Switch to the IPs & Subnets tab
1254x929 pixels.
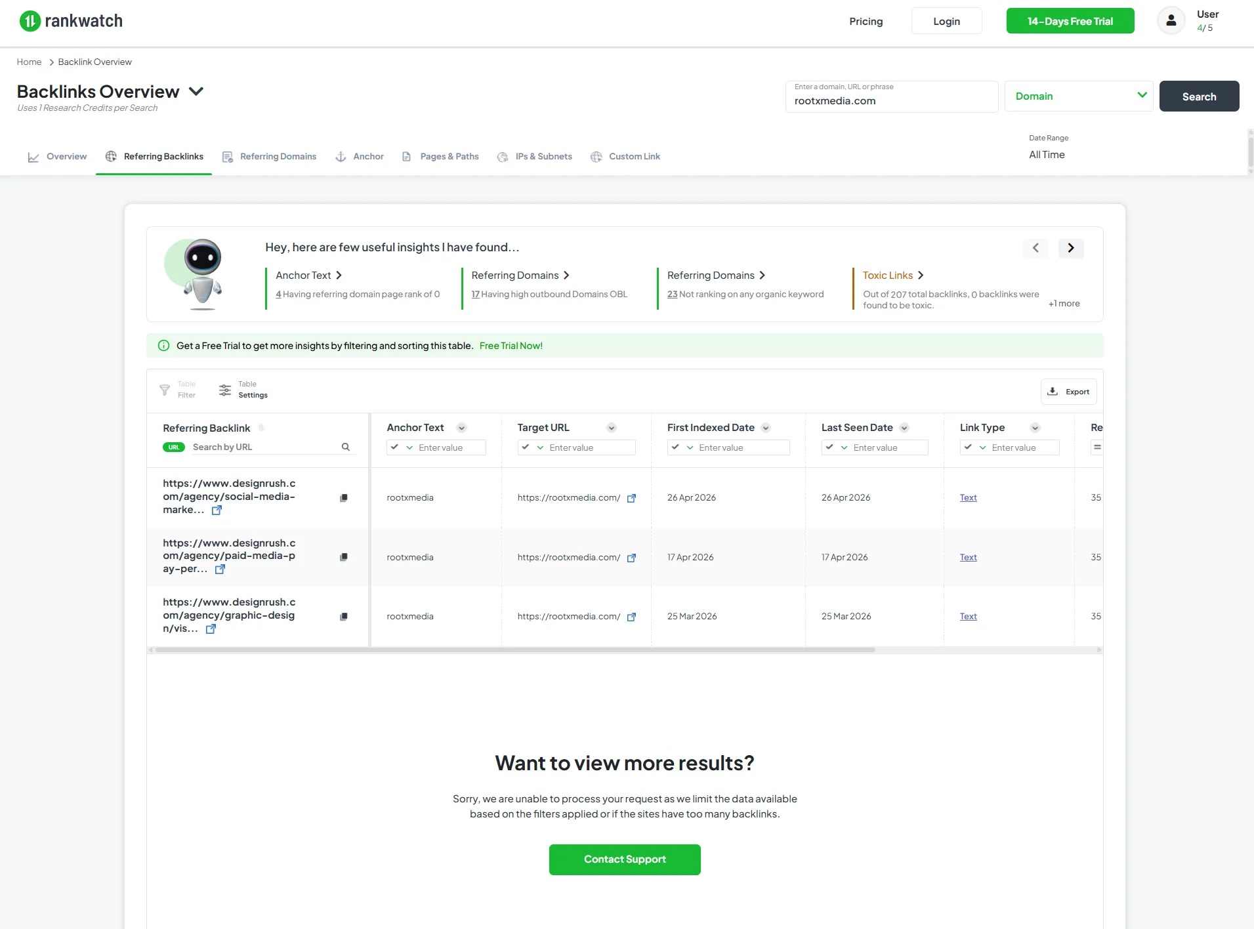(x=535, y=157)
